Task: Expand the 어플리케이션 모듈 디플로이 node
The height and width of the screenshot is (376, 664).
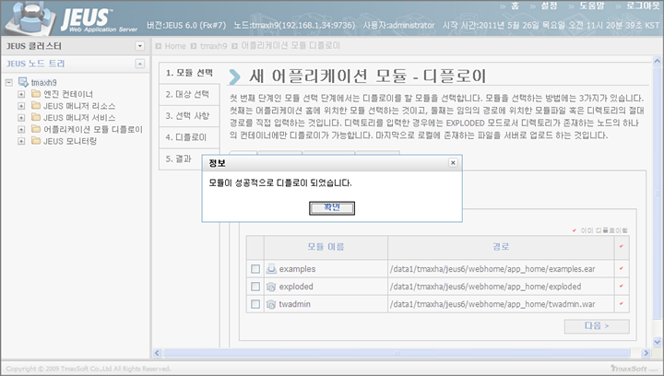Action: [21, 129]
